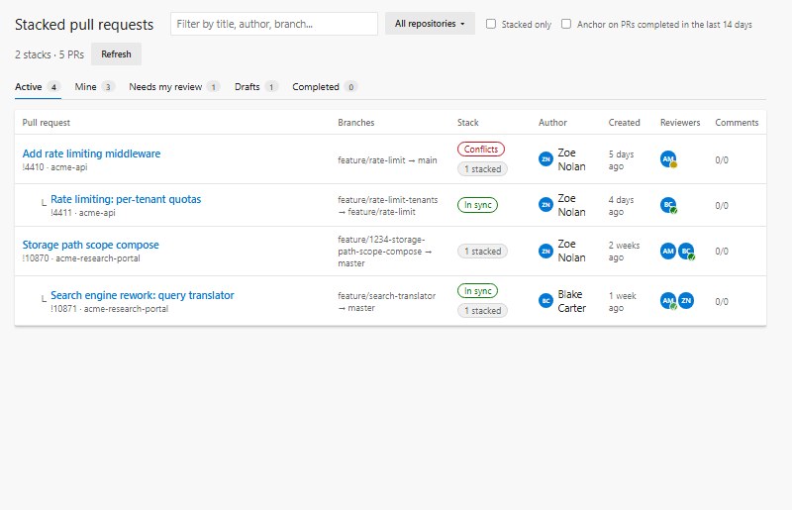This screenshot has height=510, width=792.
Task: Click Zoe Nolan's avatar in the Storage path row
Action: (545, 251)
